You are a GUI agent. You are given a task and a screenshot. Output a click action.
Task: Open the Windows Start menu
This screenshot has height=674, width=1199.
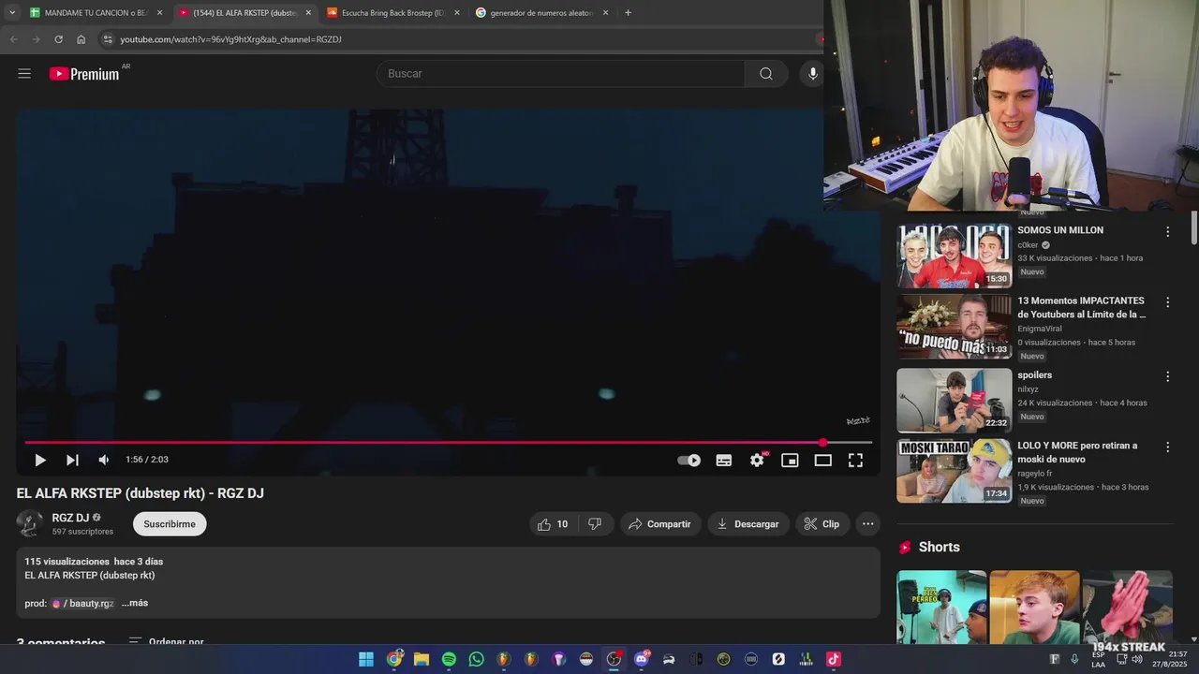point(366,659)
